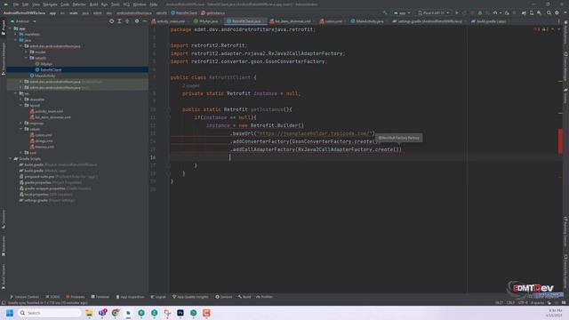Screen dimensions: 569x320
Task: Expand all nodes in Project panel
Action: [x=119, y=21]
